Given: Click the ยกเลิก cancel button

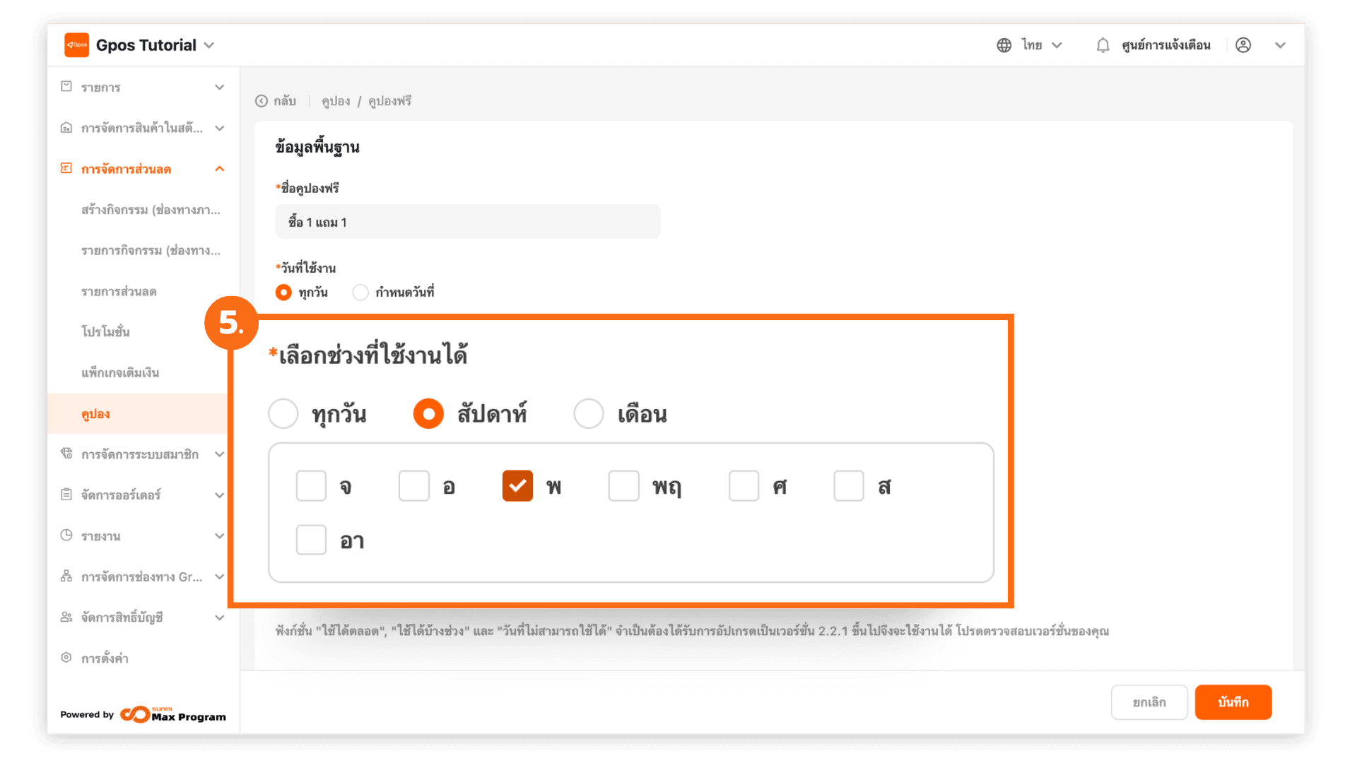Looking at the screenshot, I should [1149, 702].
